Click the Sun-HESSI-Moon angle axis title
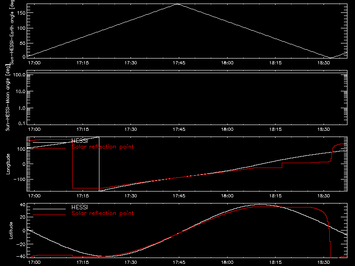 pos(8,98)
